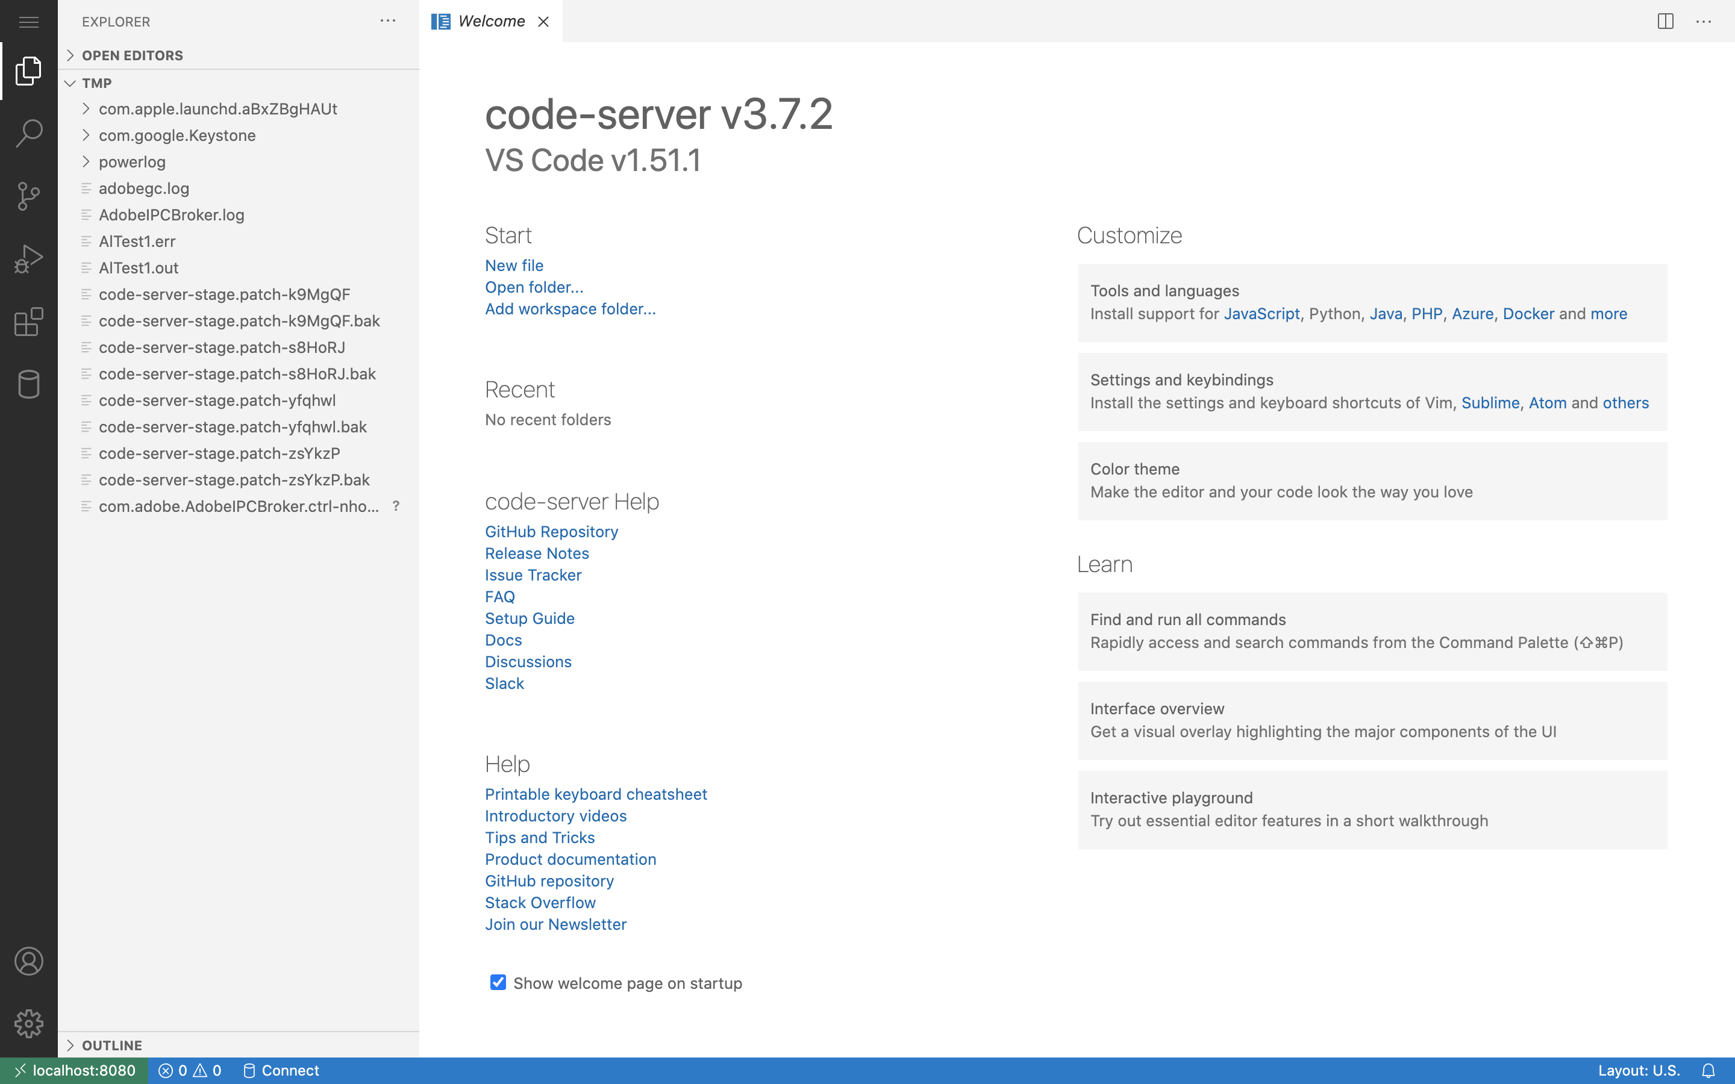The height and width of the screenshot is (1084, 1735).
Task: Open the Slack link
Action: tap(504, 684)
